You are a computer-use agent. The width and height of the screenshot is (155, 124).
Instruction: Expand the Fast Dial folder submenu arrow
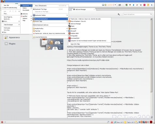(67, 31)
